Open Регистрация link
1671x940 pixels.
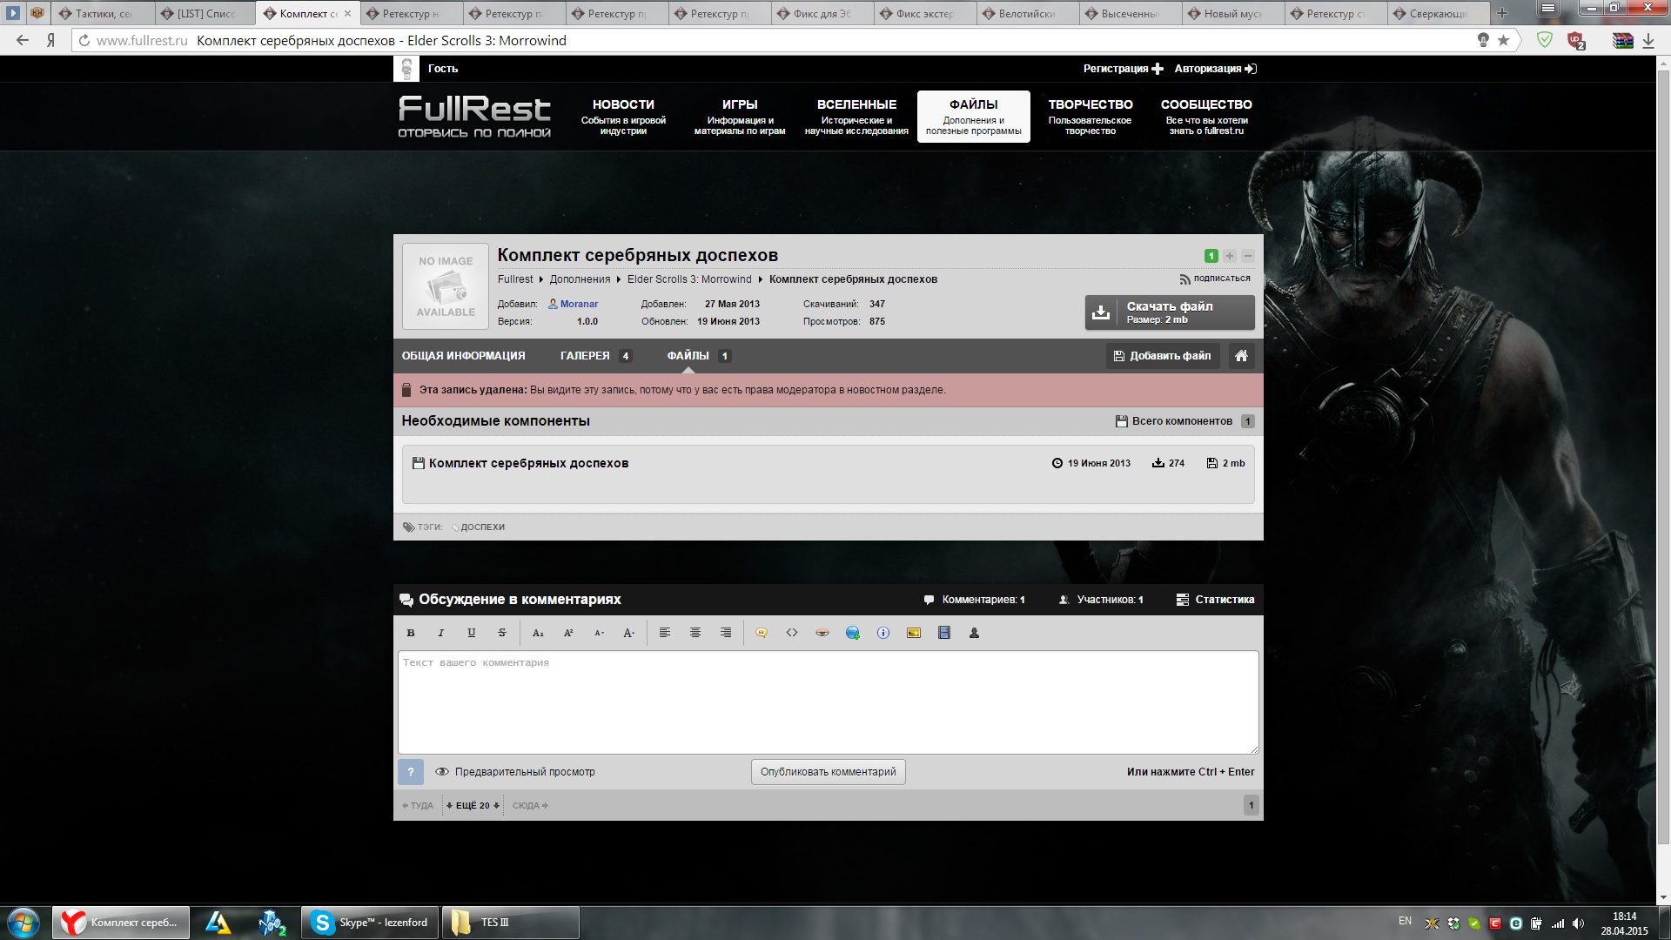(1123, 69)
